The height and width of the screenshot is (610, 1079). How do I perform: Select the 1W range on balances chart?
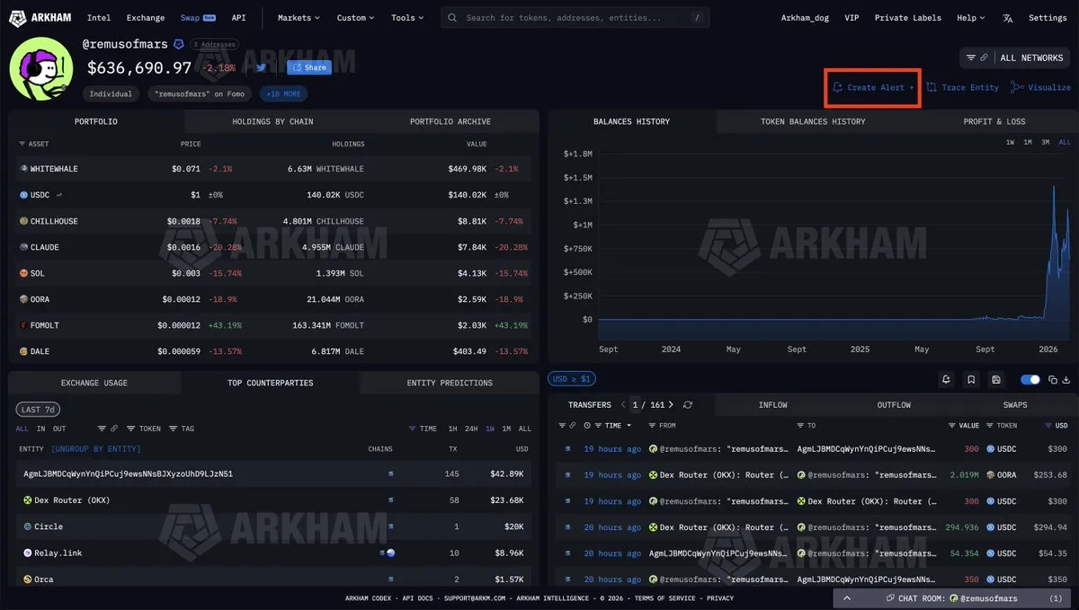click(x=1010, y=143)
